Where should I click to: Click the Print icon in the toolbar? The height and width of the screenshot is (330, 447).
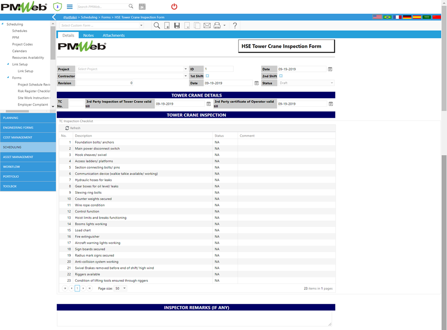click(x=217, y=26)
